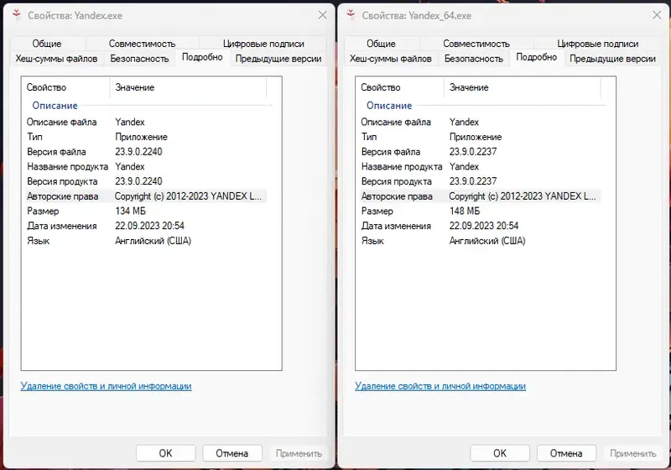The height and width of the screenshot is (470, 671).
Task: Select the Язык row in Yandex_64.exe window
Action: click(x=480, y=241)
